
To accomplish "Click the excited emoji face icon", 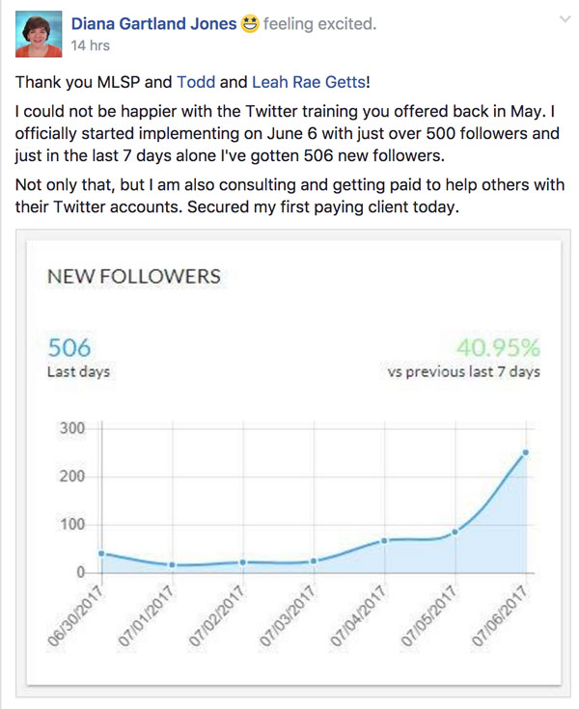I will tap(250, 23).
